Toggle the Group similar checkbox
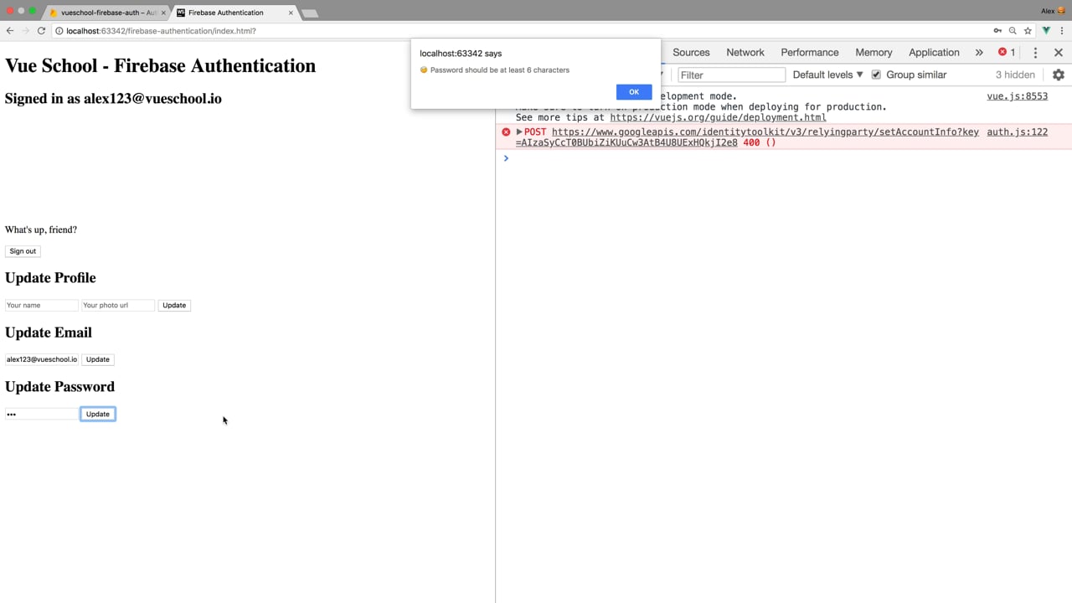Screen dimensions: 1072x603 coord(876,75)
